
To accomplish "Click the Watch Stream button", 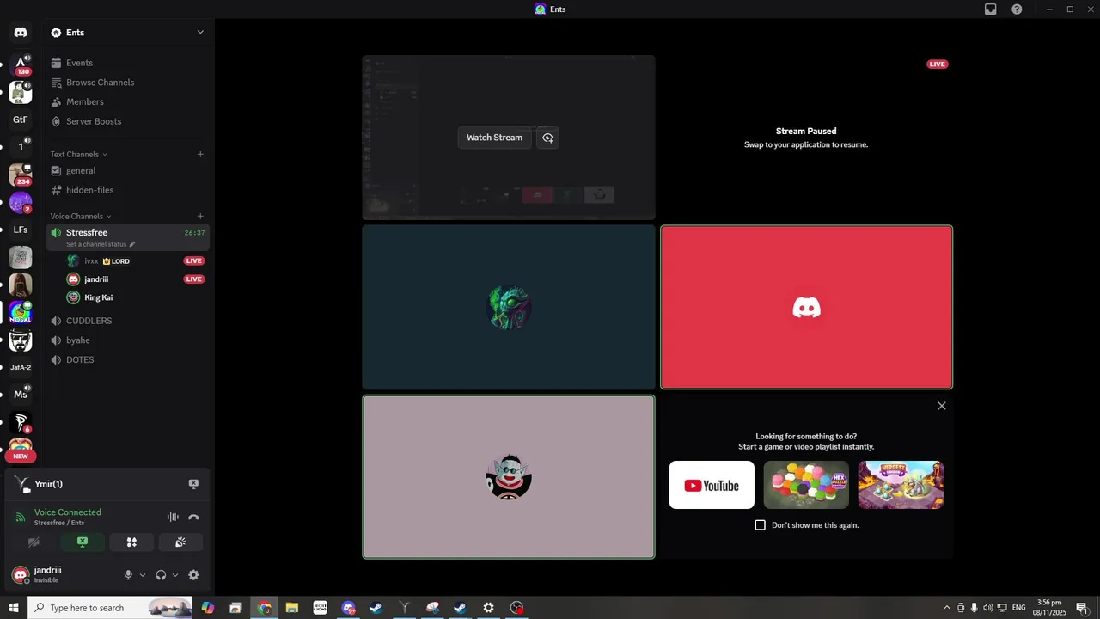I will [494, 138].
